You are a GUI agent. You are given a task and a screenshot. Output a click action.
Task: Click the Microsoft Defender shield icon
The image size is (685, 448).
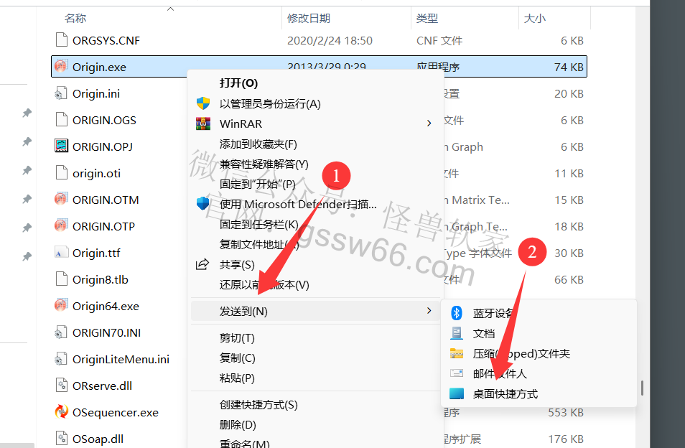(202, 204)
